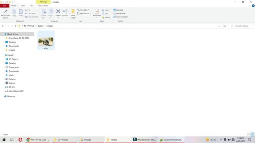Open Videos in sidebar
This screenshot has width=255, height=143.
(12, 83)
